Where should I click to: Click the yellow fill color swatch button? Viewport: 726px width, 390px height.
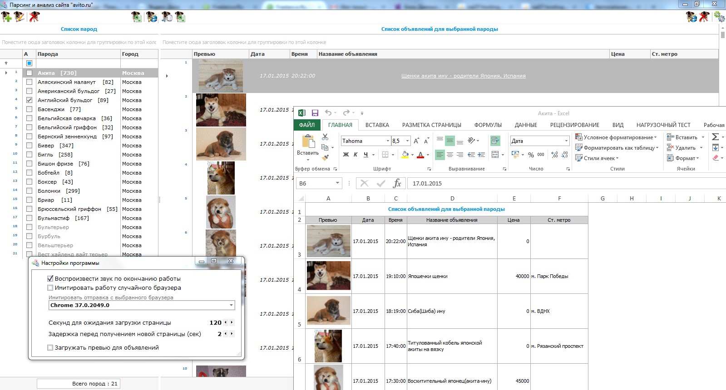(405, 155)
